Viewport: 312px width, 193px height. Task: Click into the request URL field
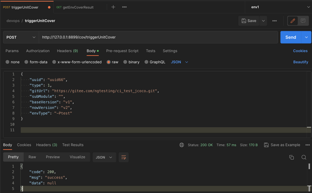pyautogui.click(x=158, y=37)
